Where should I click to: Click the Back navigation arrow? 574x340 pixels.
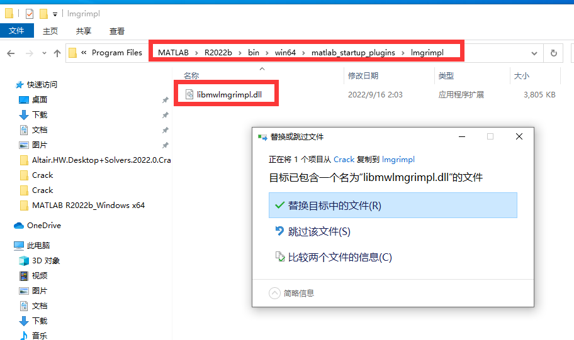(x=11, y=53)
